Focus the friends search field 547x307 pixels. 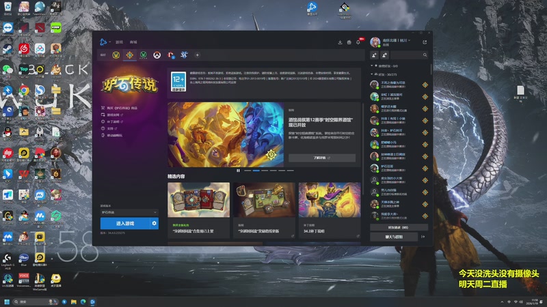409,55
